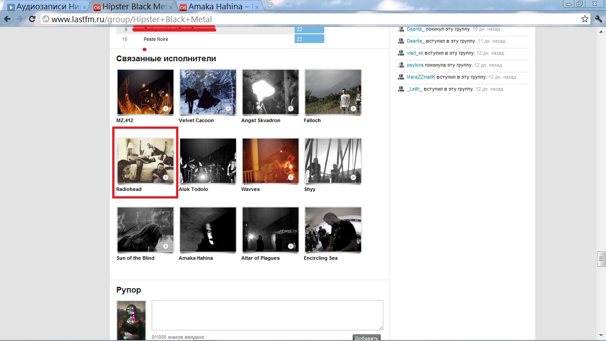Click the favicon on the Аудиозаписи tab
Screen dimensions: 606x341
tap(11, 7)
